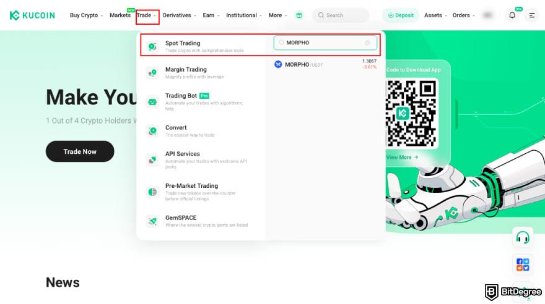Click the blurred profile avatar
This screenshot has height=304, width=545.
487,15
